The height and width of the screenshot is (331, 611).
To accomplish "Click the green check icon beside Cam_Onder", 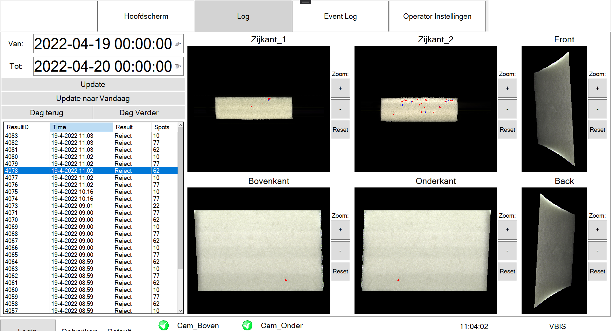I will pyautogui.click(x=247, y=325).
